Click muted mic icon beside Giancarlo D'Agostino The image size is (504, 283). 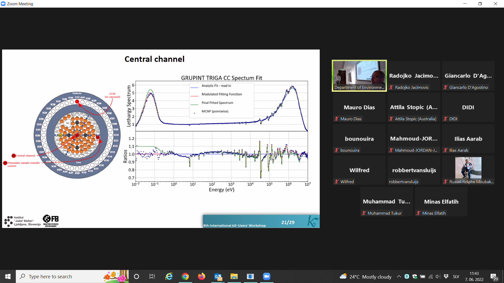(x=445, y=87)
